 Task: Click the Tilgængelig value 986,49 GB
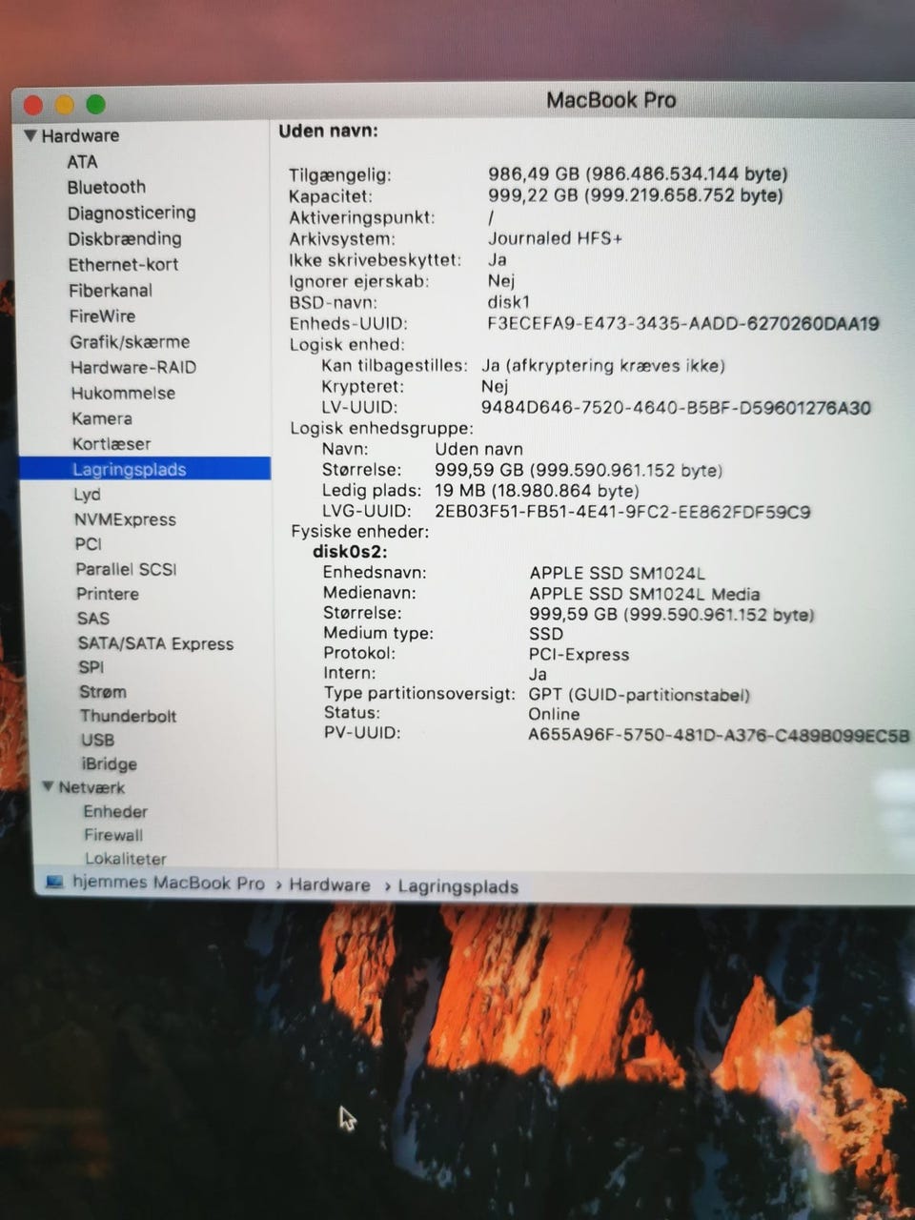click(638, 174)
